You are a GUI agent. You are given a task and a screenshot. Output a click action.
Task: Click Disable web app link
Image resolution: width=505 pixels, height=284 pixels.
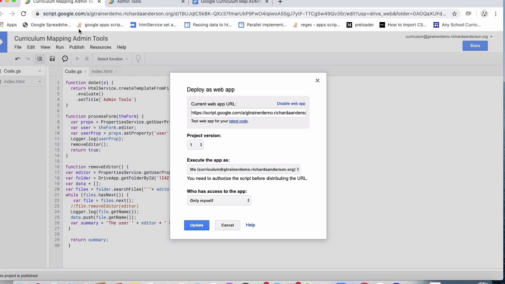pyautogui.click(x=291, y=104)
